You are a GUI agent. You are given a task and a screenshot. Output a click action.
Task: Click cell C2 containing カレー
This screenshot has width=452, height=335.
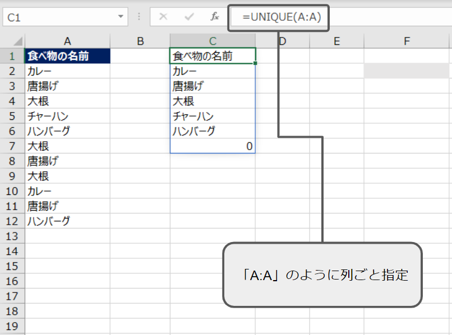coord(213,71)
